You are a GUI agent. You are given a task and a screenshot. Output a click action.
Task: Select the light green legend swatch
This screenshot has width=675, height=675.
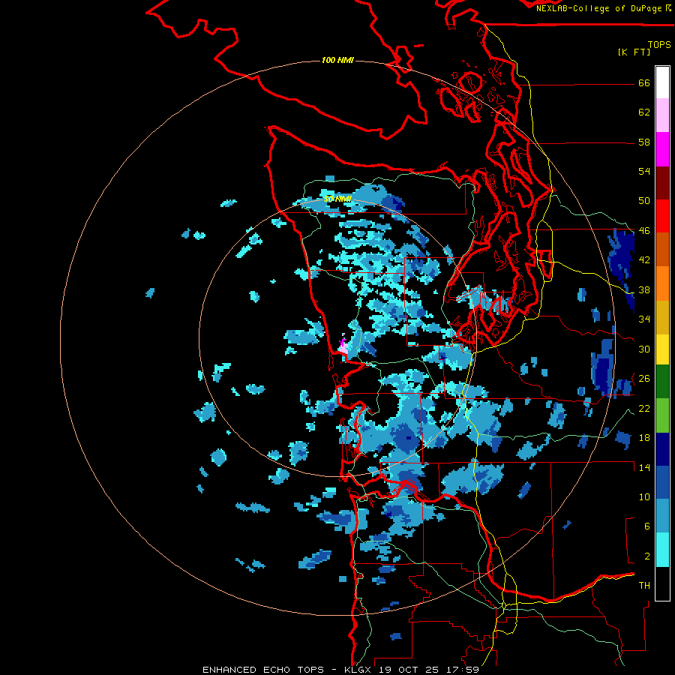click(x=662, y=415)
